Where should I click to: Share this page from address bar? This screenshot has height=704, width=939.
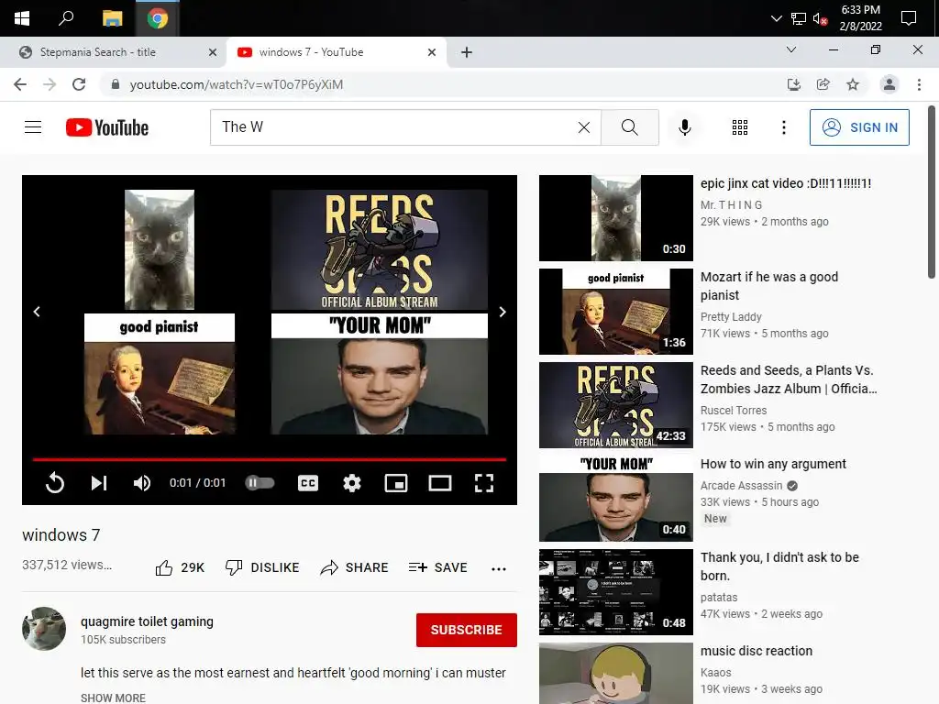823,84
